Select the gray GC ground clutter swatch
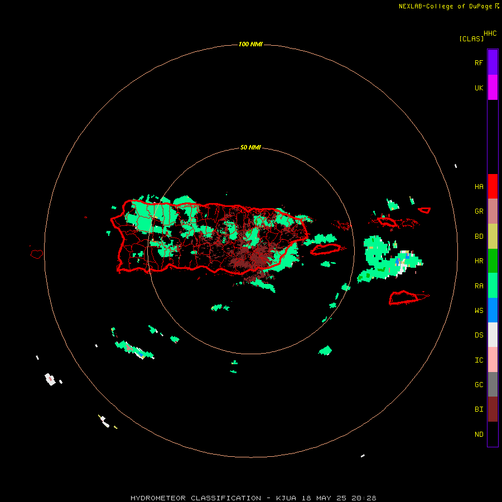The image size is (502, 502). click(493, 384)
